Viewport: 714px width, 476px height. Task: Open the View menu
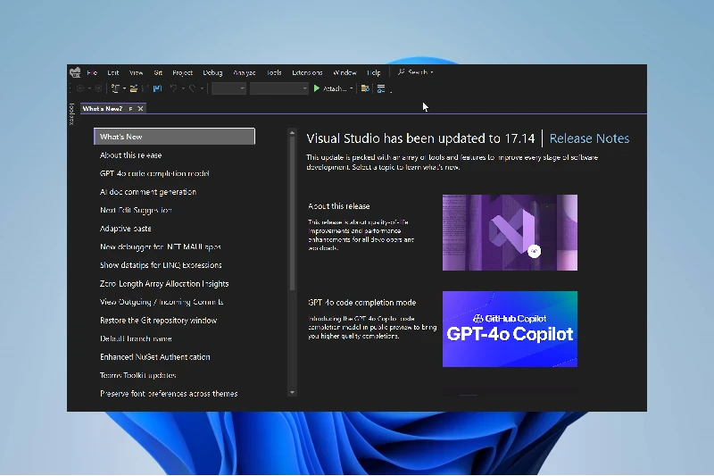[137, 72]
